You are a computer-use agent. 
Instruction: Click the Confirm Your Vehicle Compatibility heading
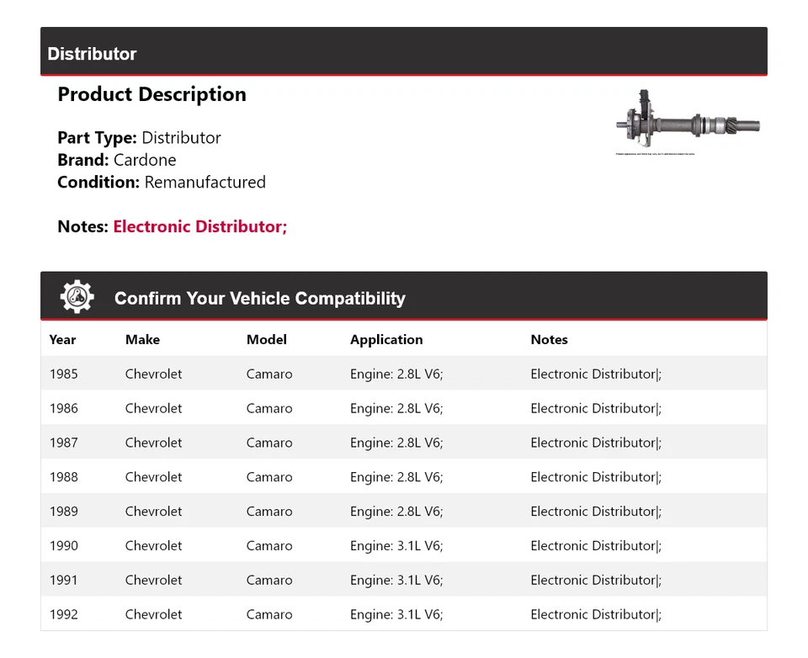coord(259,299)
